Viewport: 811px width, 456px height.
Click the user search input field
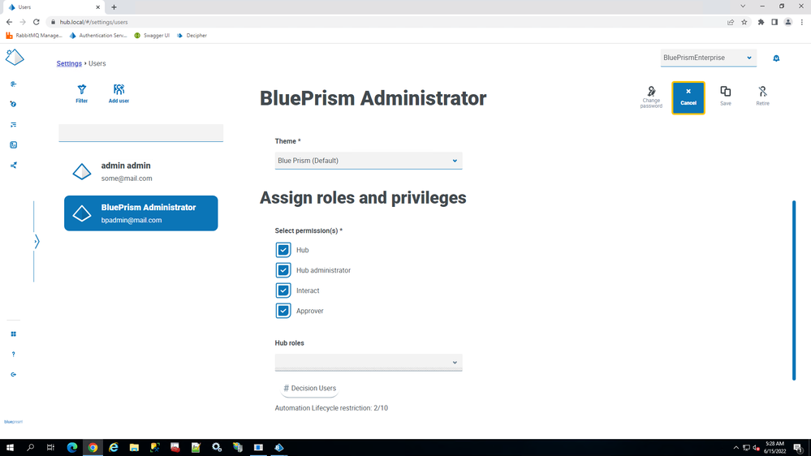[x=140, y=133]
